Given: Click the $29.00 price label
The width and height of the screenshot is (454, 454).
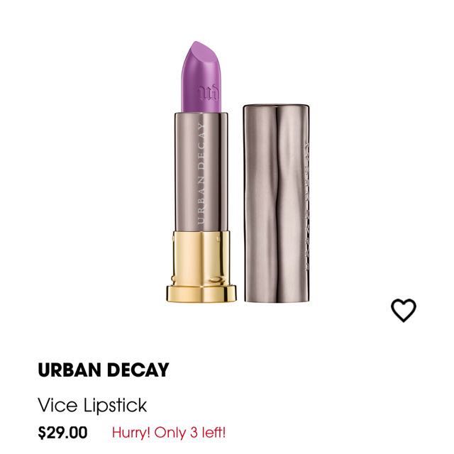Looking at the screenshot, I should 62,433.
